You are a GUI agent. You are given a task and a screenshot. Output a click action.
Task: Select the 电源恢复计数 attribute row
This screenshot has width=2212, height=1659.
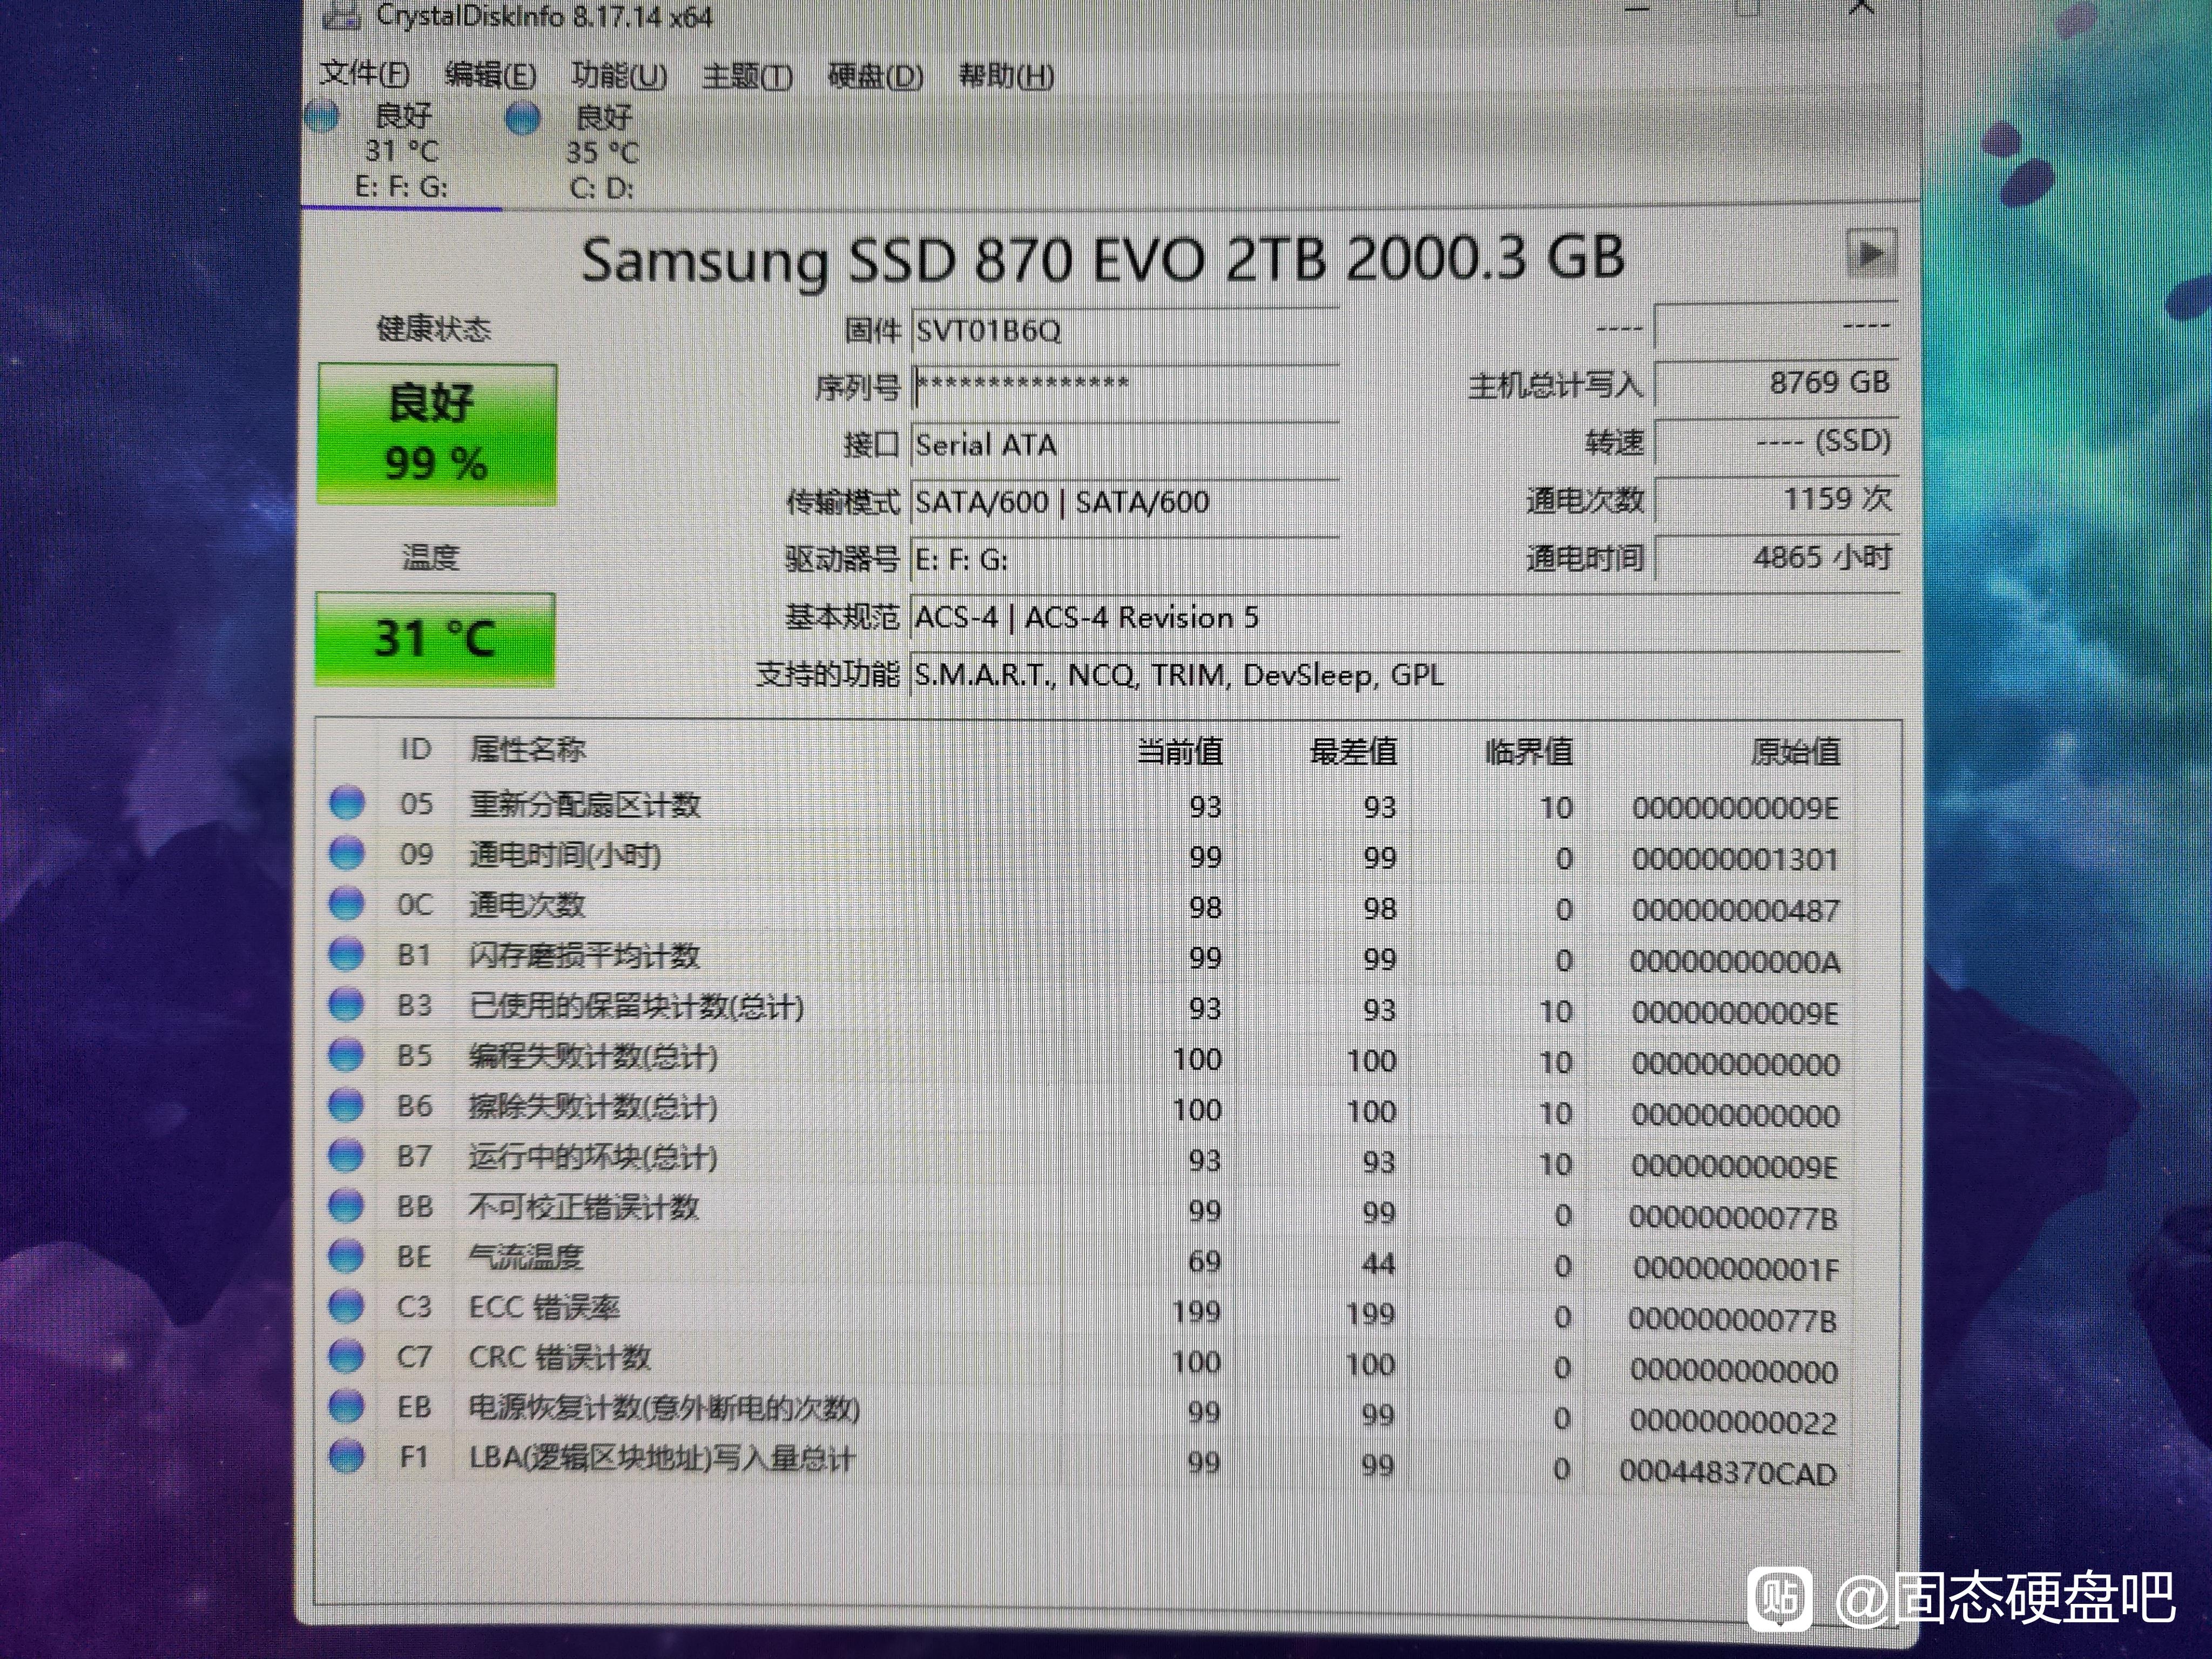pos(1085,1414)
